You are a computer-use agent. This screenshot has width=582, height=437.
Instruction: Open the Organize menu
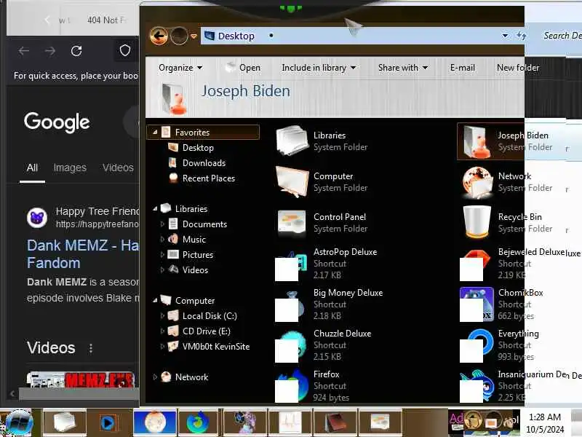click(x=180, y=68)
